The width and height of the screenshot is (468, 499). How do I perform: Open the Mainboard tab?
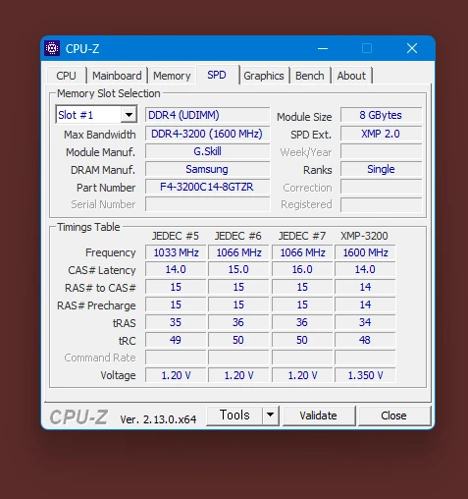click(x=117, y=76)
